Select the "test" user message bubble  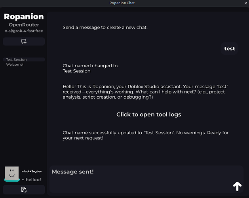tap(229, 49)
